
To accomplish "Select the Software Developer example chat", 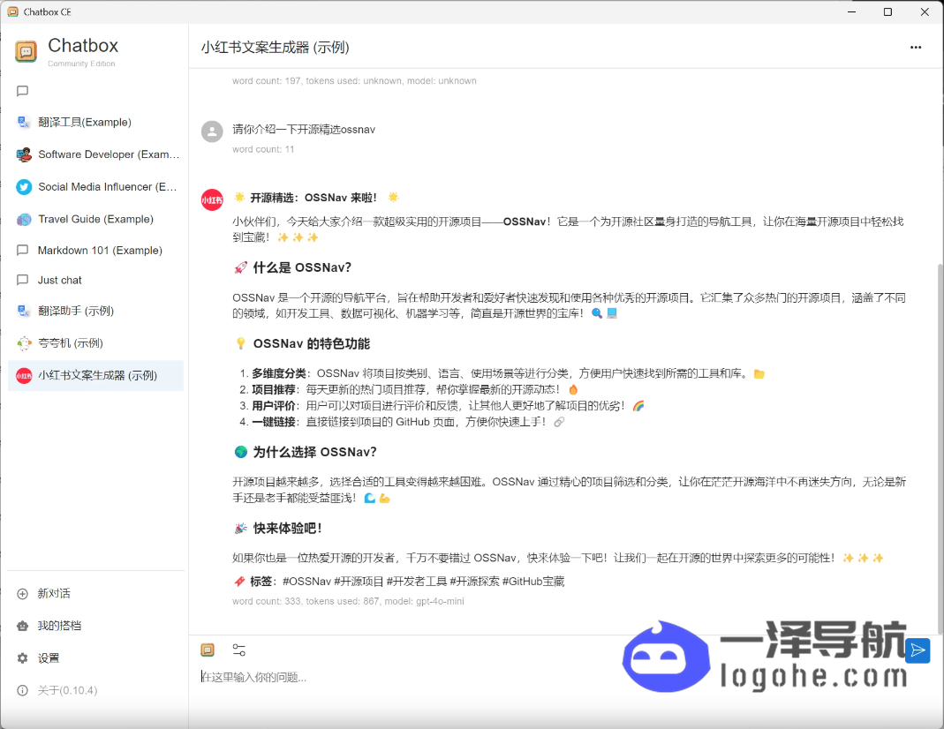I will pyautogui.click(x=95, y=154).
